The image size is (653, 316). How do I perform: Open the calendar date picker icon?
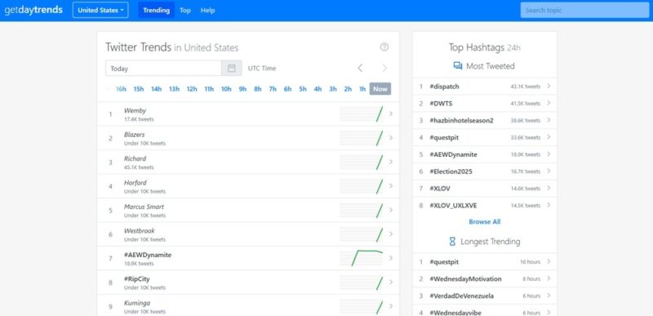(232, 69)
